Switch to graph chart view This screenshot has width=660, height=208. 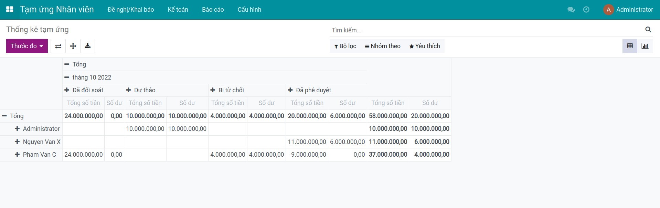coord(645,46)
